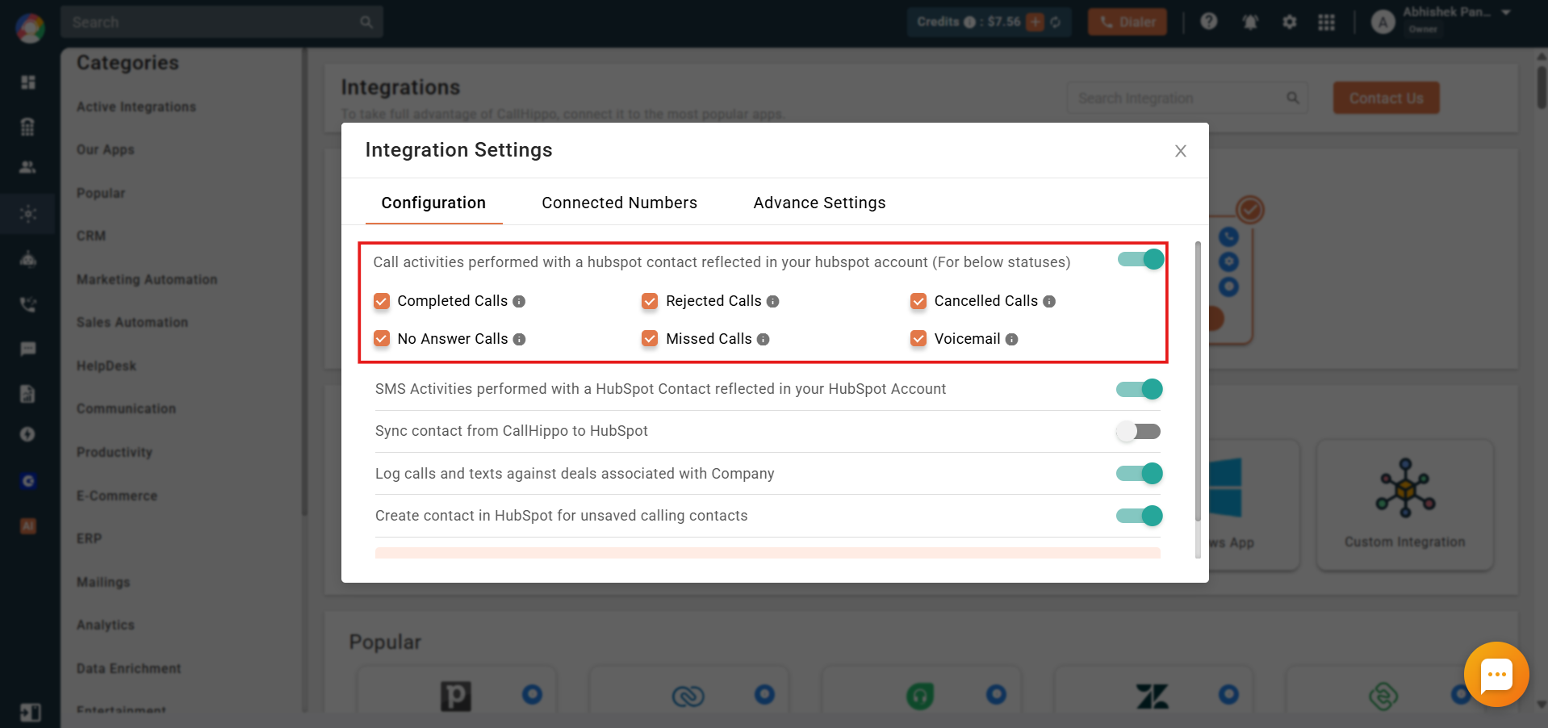The image size is (1548, 728).
Task: Open the apps grid menu
Action: click(x=1326, y=22)
